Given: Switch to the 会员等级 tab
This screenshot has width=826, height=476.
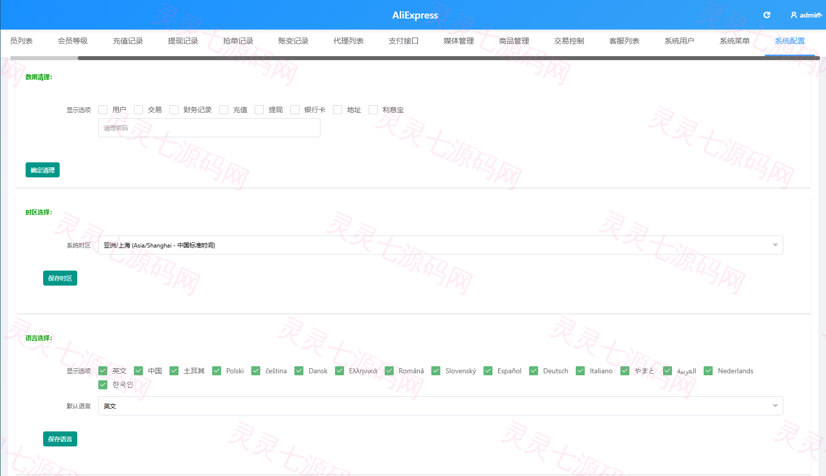Looking at the screenshot, I should click(73, 41).
